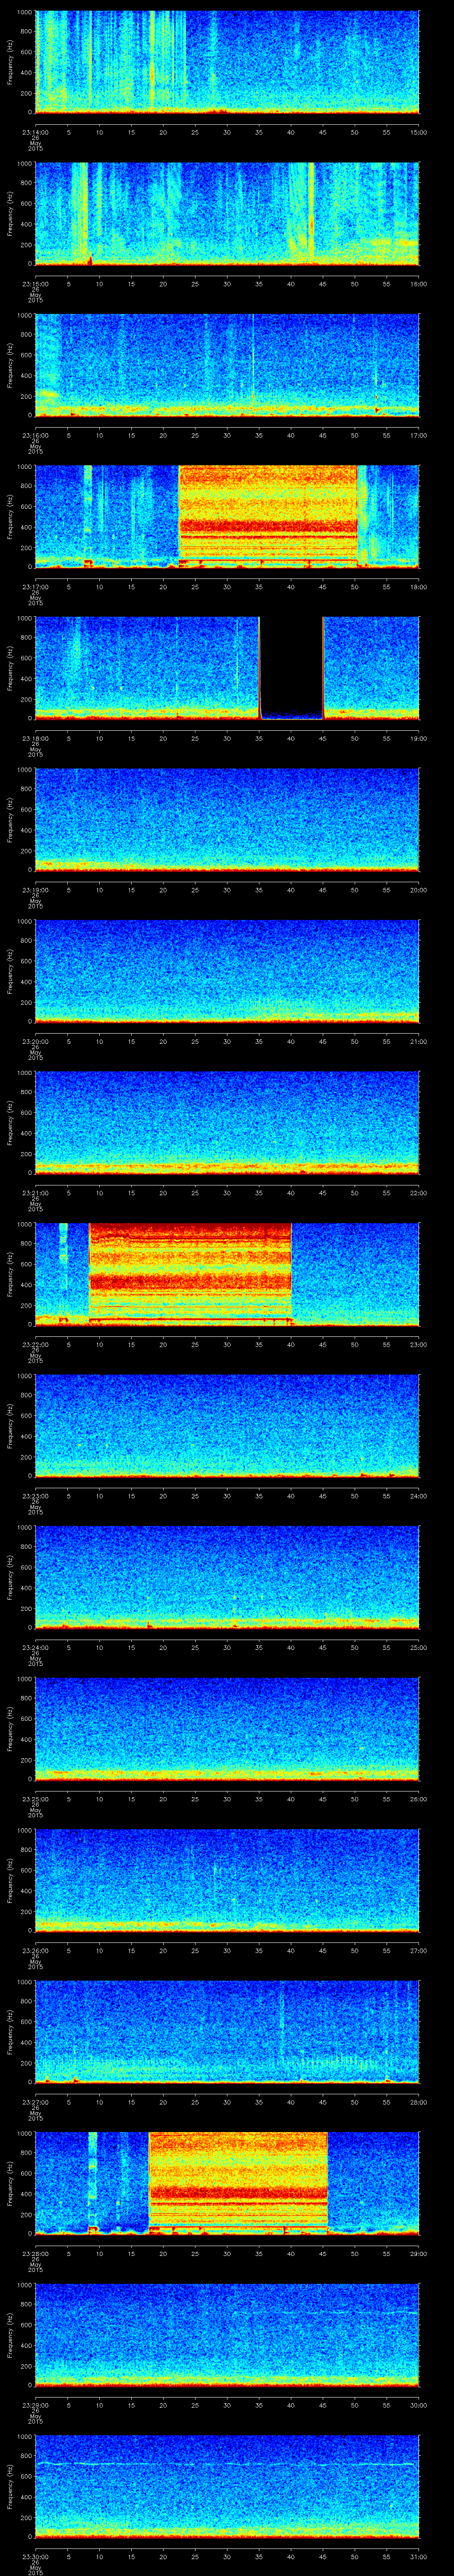Image resolution: width=454 pixels, height=2576 pixels.
Task: Click the light-blue vertical band in the 23:28:00 spectrogram
Action: coord(93,2183)
